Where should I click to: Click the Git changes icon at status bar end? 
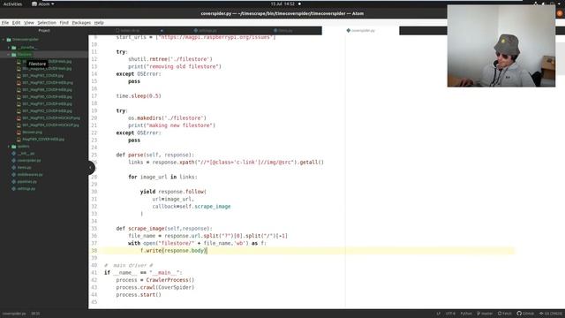click(x=541, y=314)
